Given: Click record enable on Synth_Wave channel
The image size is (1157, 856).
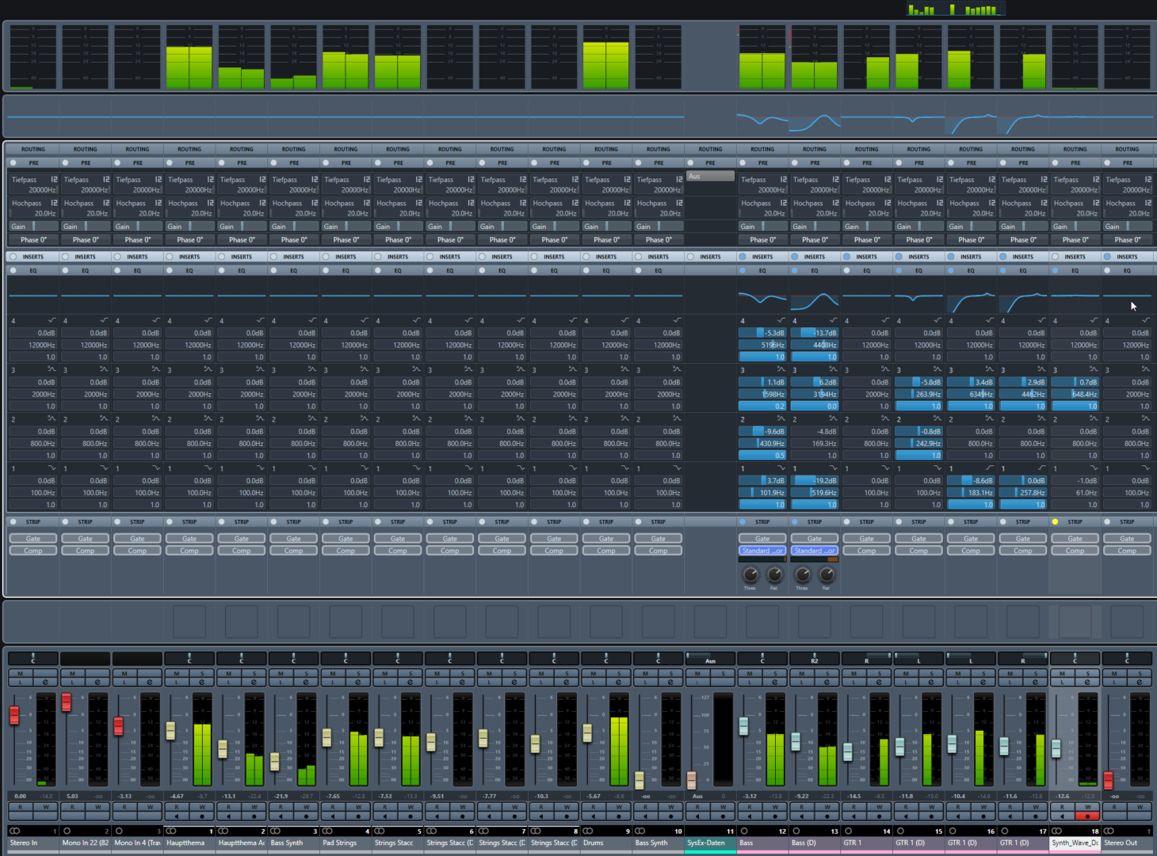Looking at the screenshot, I should (1088, 816).
